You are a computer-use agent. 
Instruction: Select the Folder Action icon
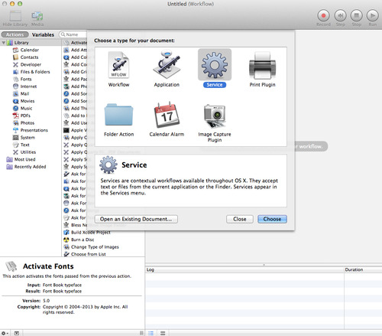(x=118, y=115)
